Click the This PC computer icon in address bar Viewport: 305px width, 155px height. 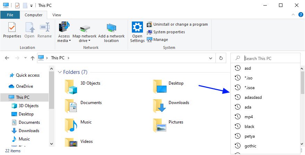[x=41, y=58]
